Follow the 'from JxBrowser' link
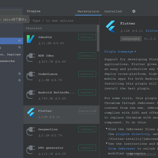The height and width of the screenshot is (158, 158). coord(122,148)
